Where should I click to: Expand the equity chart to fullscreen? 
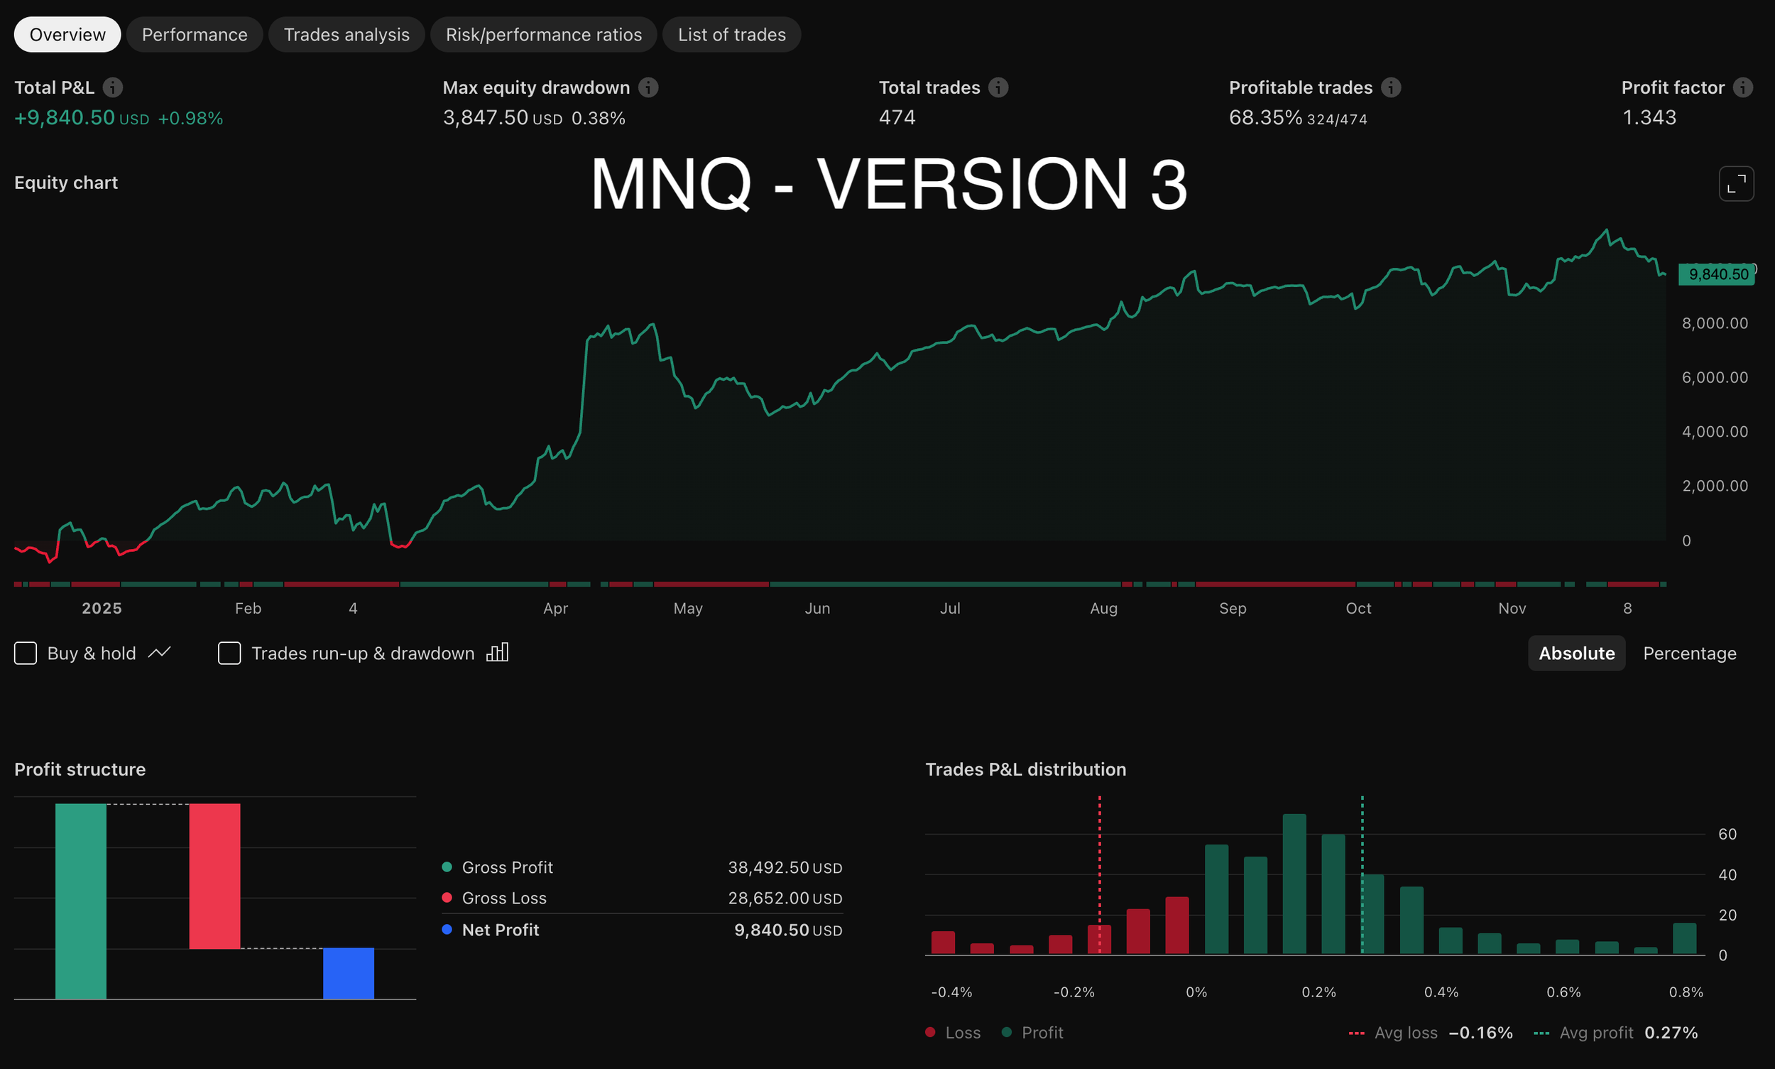point(1735,184)
